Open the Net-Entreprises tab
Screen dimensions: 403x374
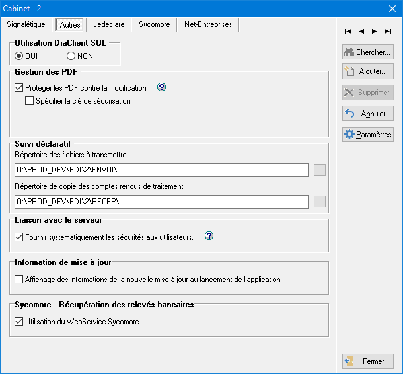pyautogui.click(x=208, y=24)
